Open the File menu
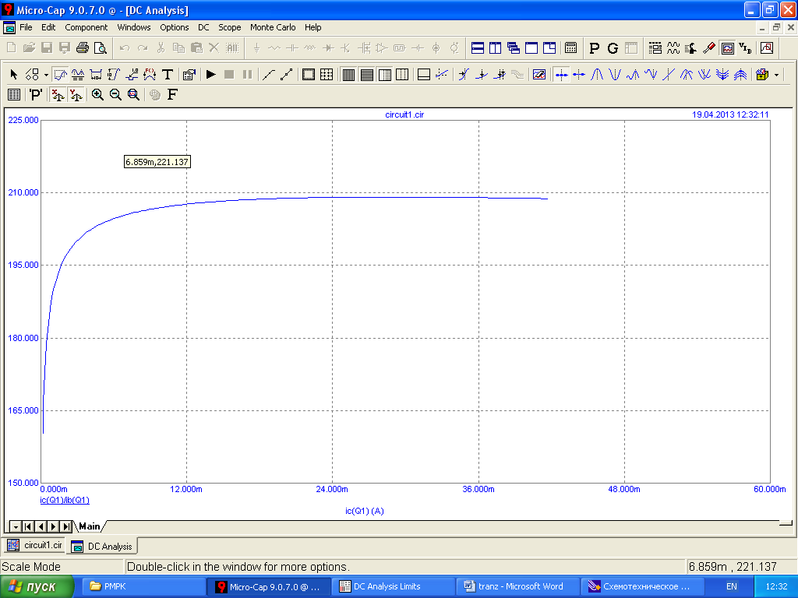 26,27
